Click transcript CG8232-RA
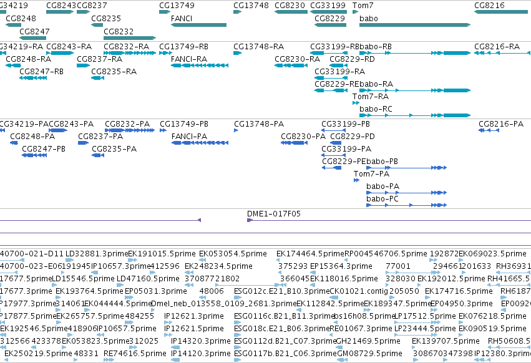531x363 pixels. click(126, 47)
